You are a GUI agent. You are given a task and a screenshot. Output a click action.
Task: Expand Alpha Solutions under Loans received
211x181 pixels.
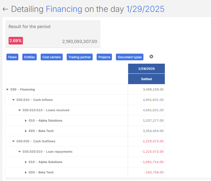[x=26, y=121]
